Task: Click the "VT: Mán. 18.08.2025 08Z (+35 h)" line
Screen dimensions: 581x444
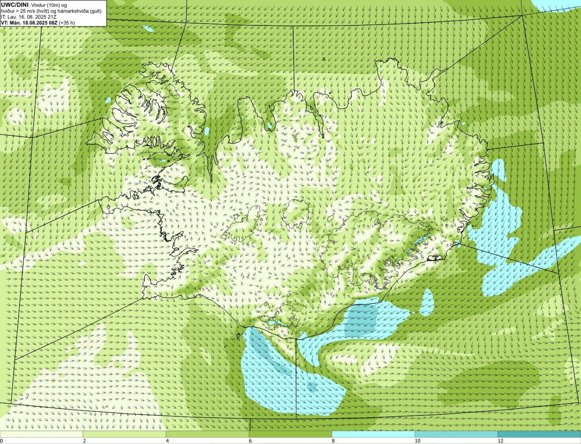Action: click(38, 22)
